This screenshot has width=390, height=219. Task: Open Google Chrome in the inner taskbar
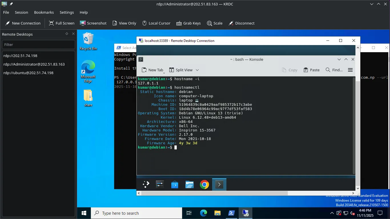204,185
